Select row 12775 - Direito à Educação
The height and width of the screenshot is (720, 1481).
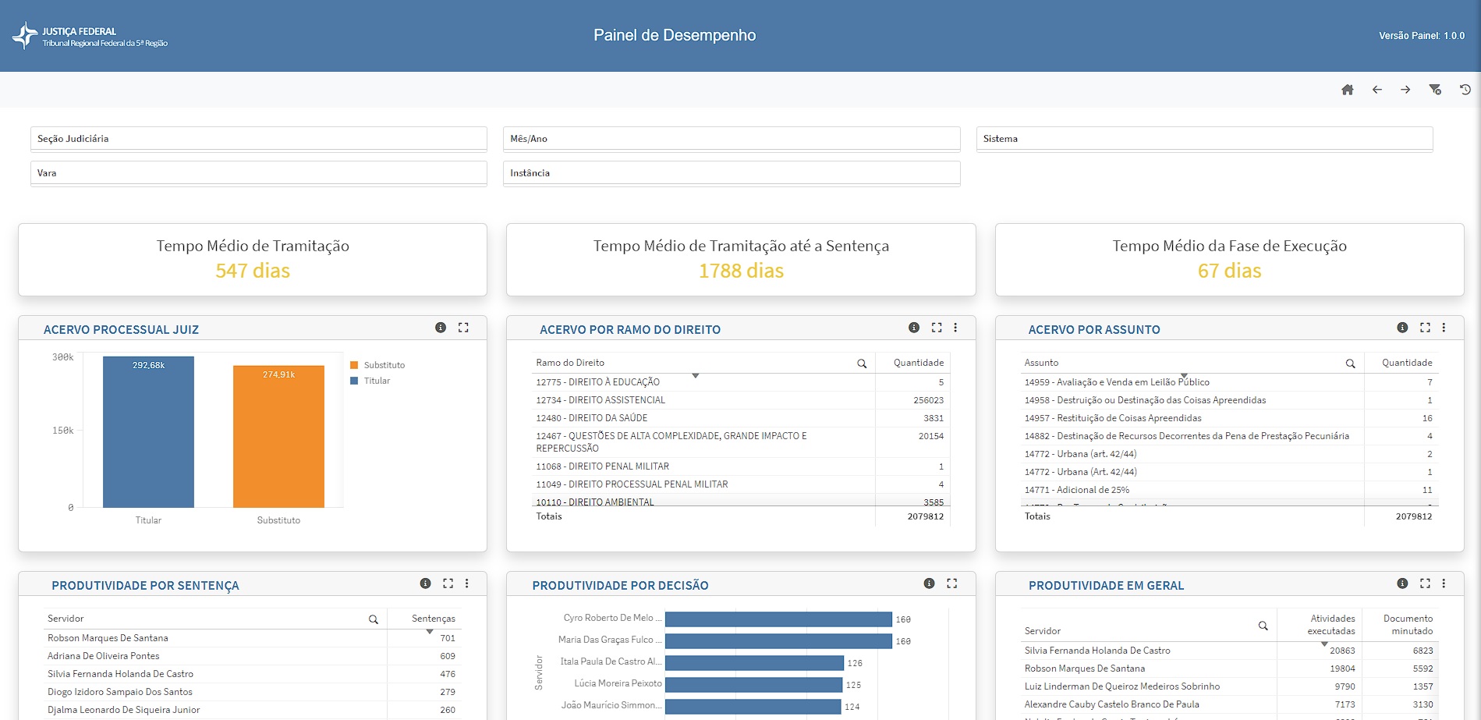740,382
